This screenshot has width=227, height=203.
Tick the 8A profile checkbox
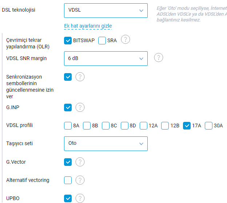[68, 126]
